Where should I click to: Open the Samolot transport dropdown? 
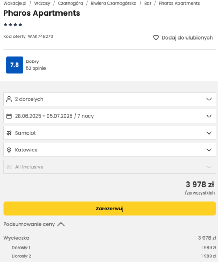110,133
